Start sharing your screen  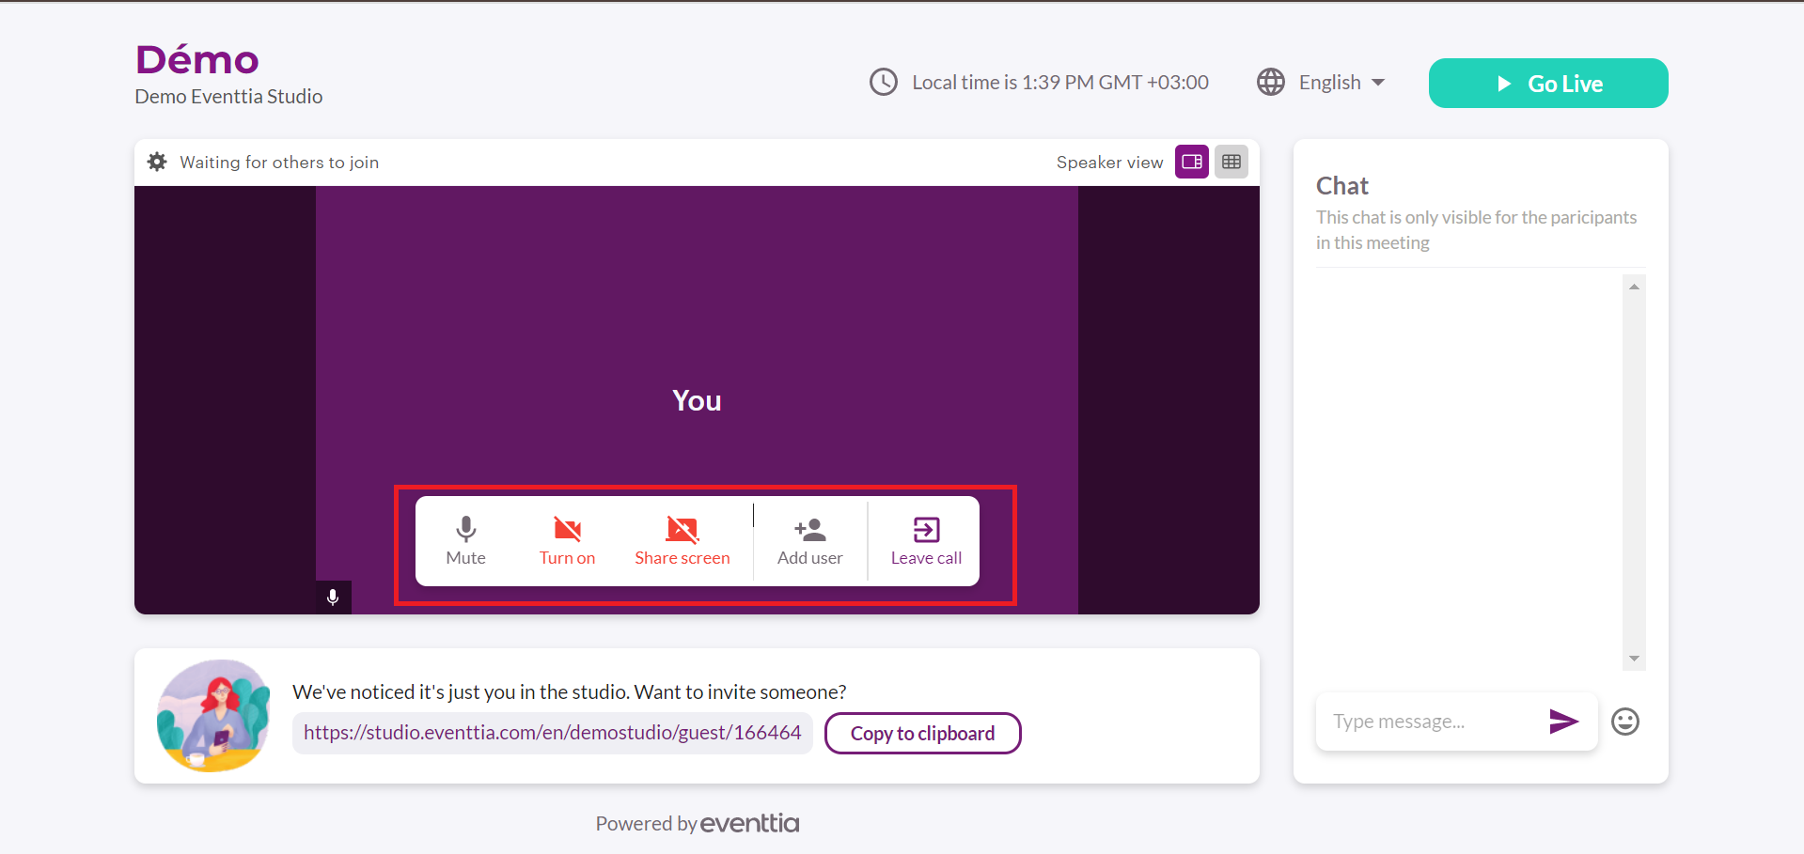tap(682, 541)
